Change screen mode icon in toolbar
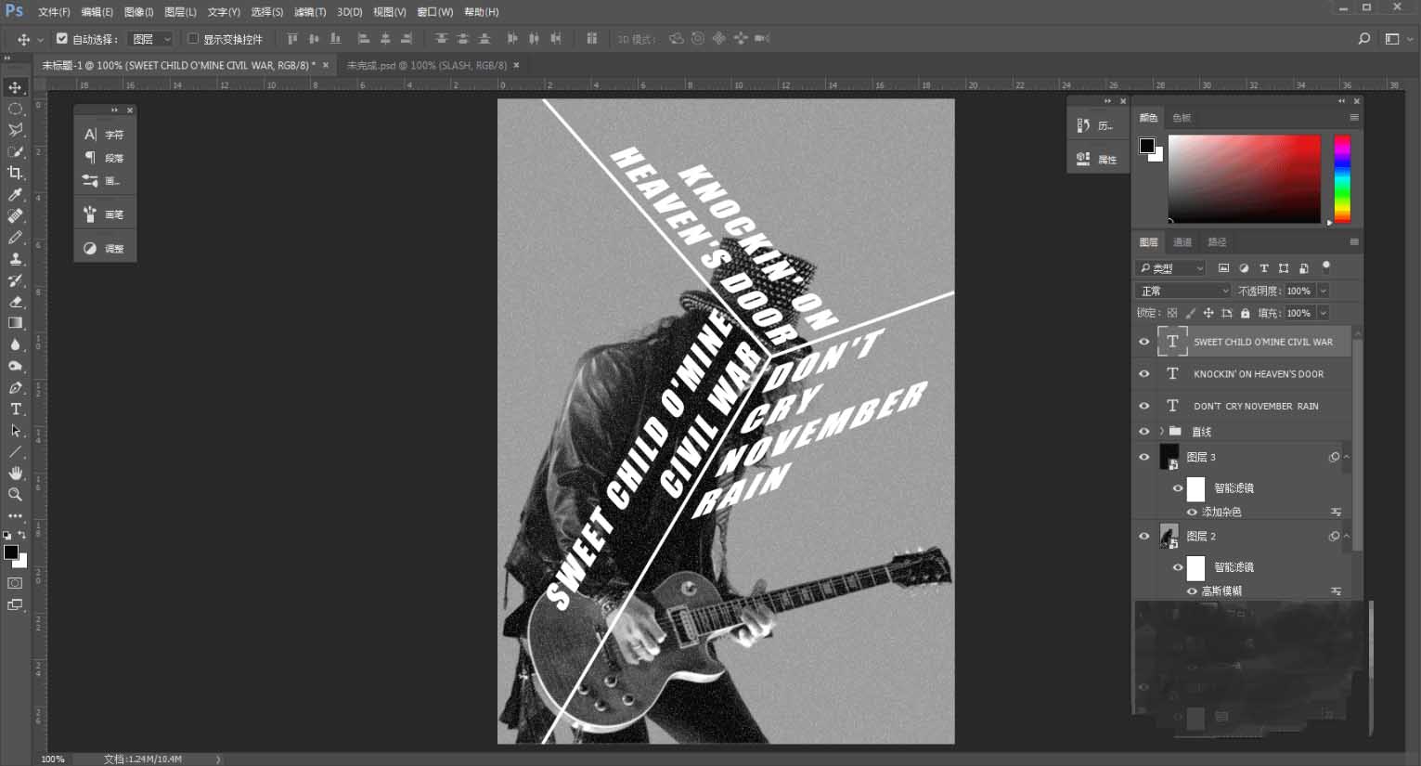The width and height of the screenshot is (1421, 766). [15, 604]
